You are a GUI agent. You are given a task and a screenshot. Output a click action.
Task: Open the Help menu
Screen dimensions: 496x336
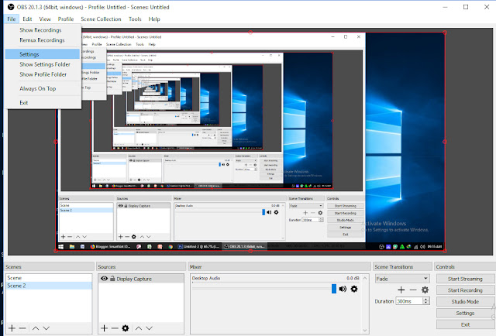pos(154,19)
